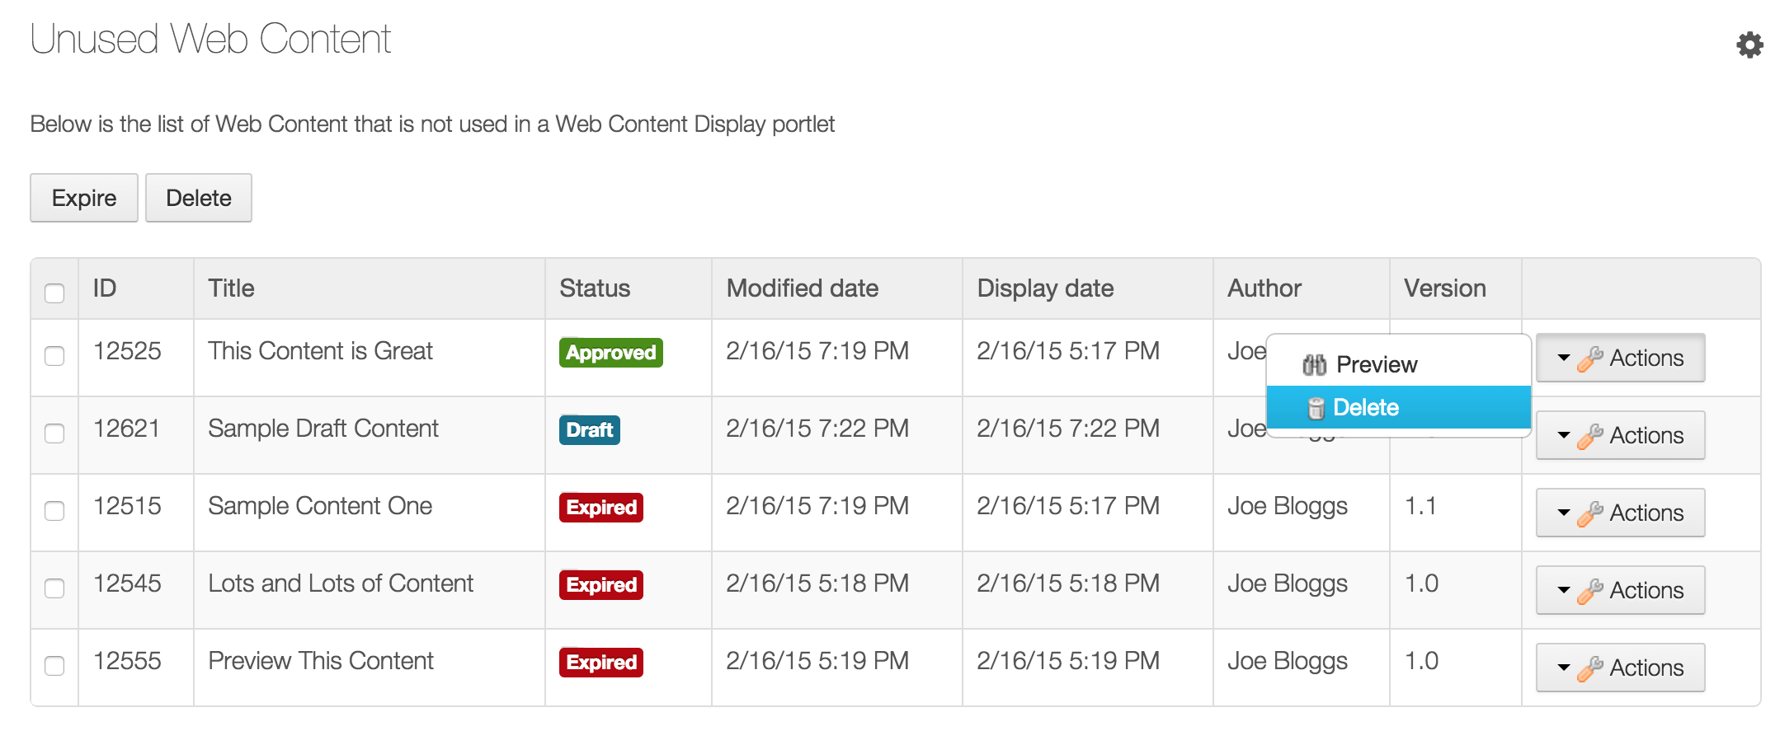
Task: Click the Delete button above the table
Action: tap(199, 198)
